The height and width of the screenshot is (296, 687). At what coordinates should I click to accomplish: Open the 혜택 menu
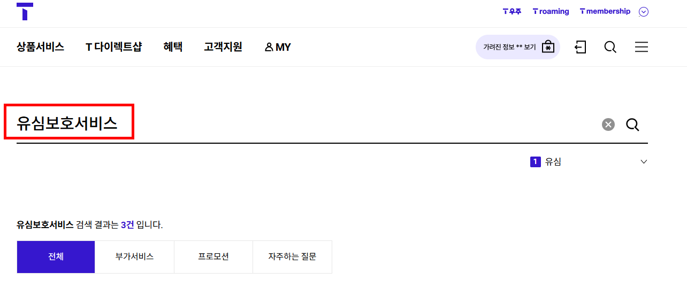pos(173,47)
